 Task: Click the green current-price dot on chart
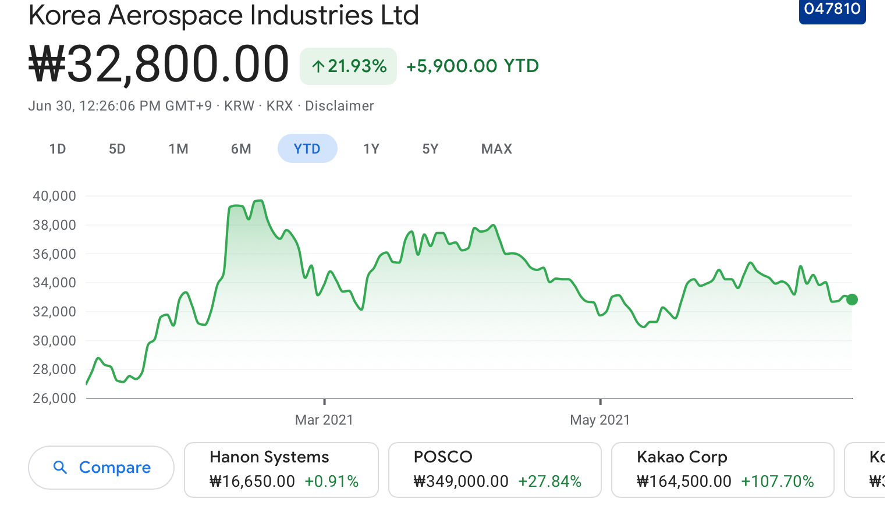click(x=852, y=300)
